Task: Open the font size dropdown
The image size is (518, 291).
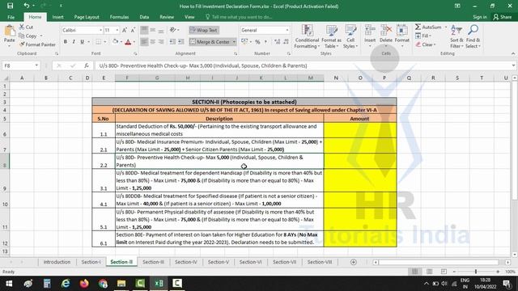Action: point(117,30)
